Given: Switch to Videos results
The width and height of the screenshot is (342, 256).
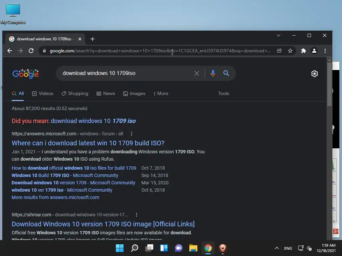Looking at the screenshot, I should (x=42, y=94).
